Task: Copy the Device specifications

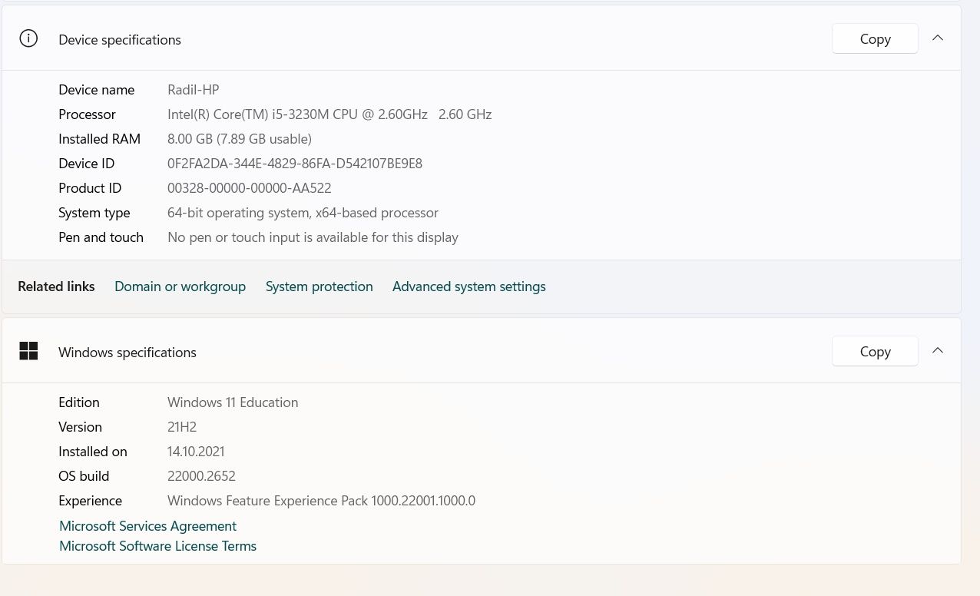Action: click(x=875, y=38)
